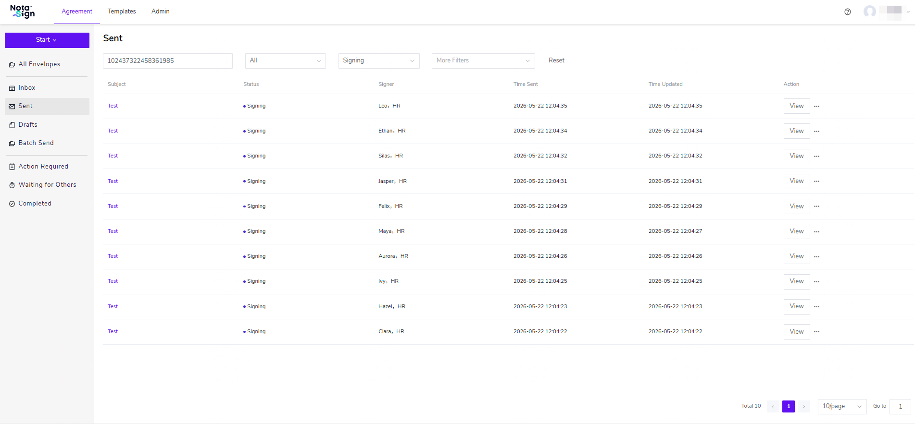The width and height of the screenshot is (915, 424).
Task: Click the Completed checkmark icon
Action: tap(12, 204)
